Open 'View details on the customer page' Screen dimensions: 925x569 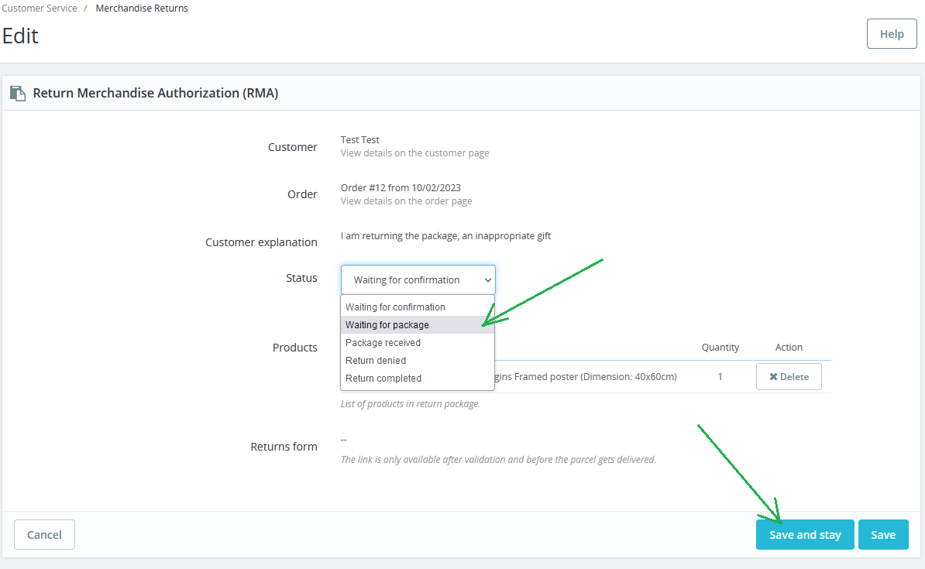coord(414,153)
